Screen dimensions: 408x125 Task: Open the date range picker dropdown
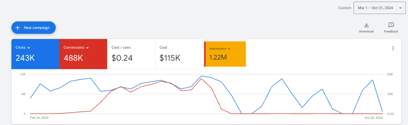(400, 8)
